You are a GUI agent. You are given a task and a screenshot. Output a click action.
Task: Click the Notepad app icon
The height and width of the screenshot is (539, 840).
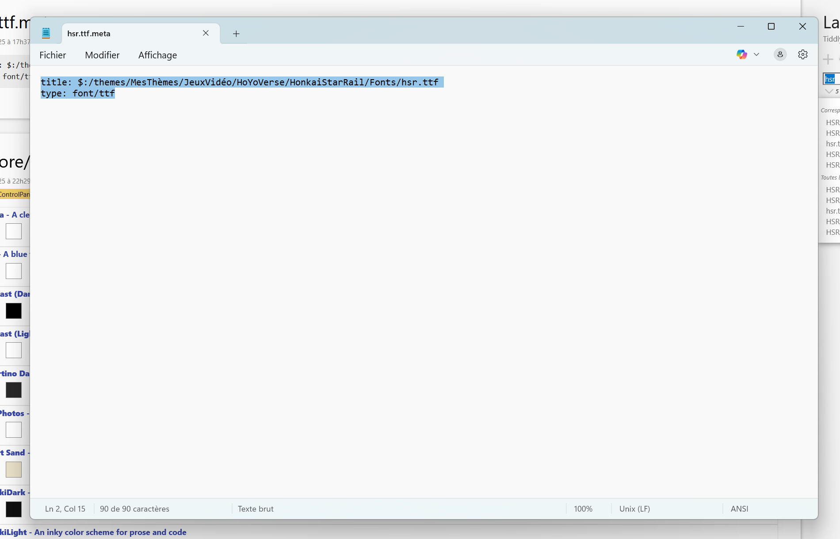tap(46, 33)
